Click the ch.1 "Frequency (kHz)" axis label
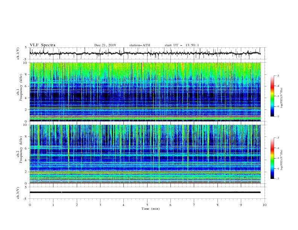The width and height of the screenshot is (298, 230). pos(21,87)
